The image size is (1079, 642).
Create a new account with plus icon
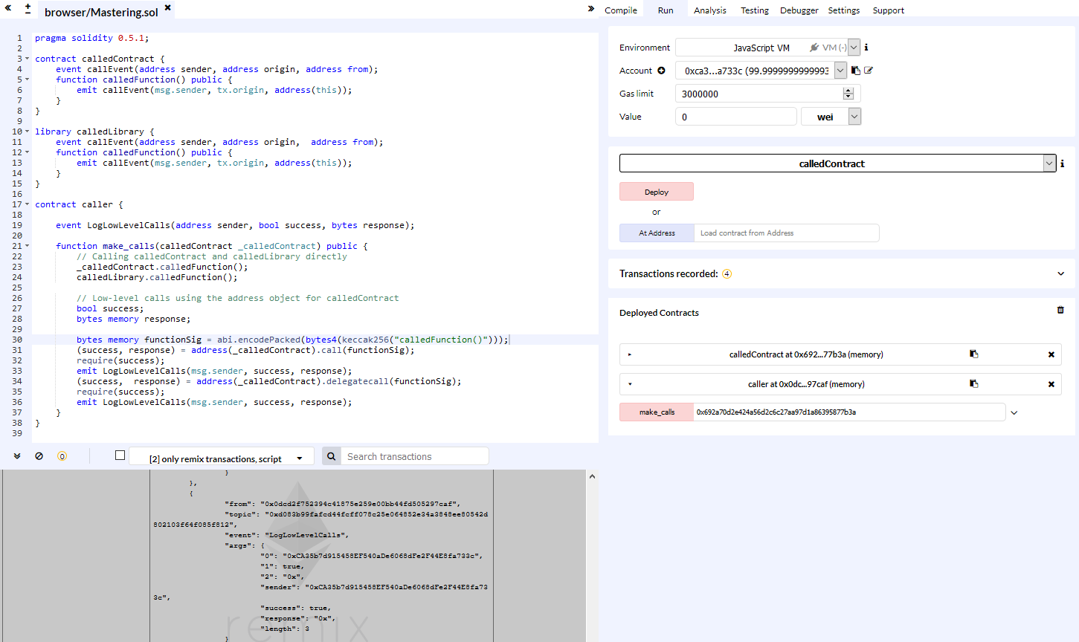661,71
